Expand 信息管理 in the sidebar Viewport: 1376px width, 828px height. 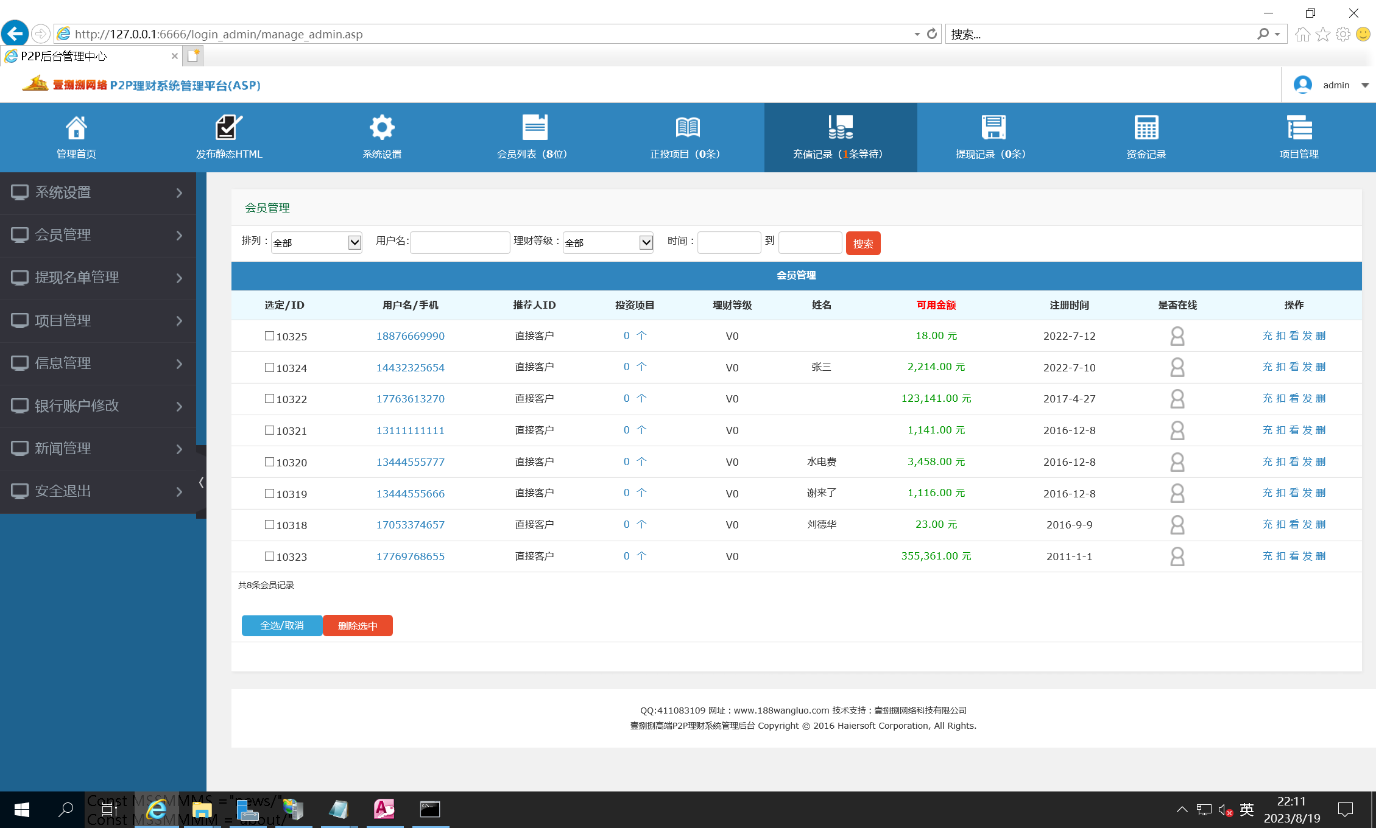pos(98,363)
